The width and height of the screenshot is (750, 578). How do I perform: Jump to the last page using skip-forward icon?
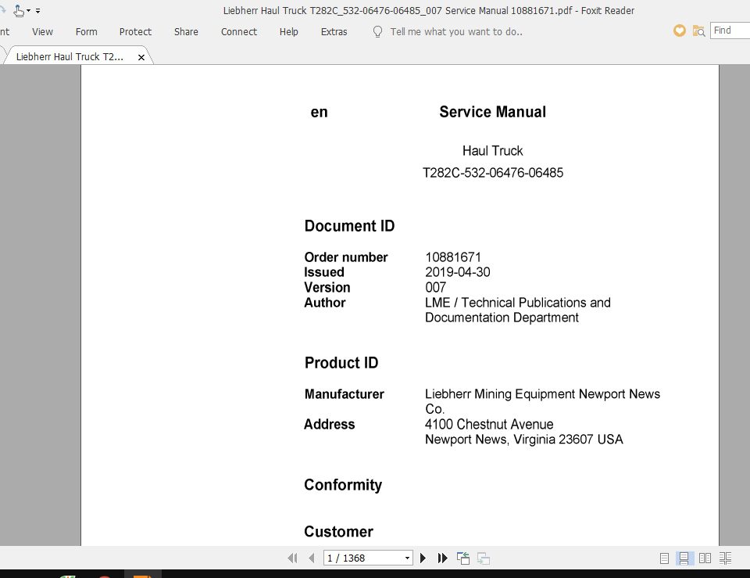(442, 558)
